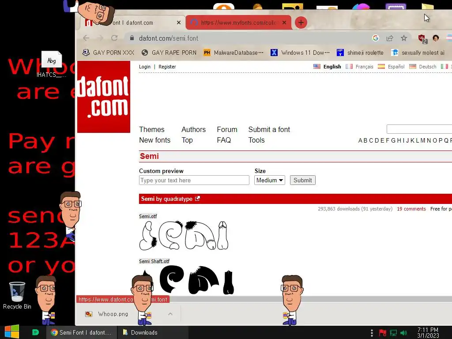Expand the Whoop.png download chevron menu
Screen dimensions: 452x339
click(170, 314)
